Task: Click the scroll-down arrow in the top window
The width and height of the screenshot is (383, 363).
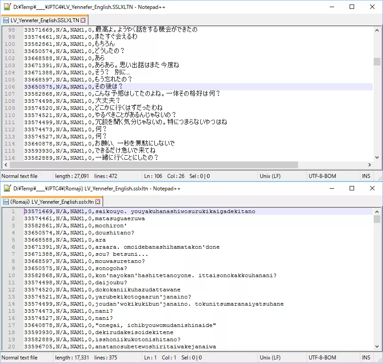Action: click(377, 157)
